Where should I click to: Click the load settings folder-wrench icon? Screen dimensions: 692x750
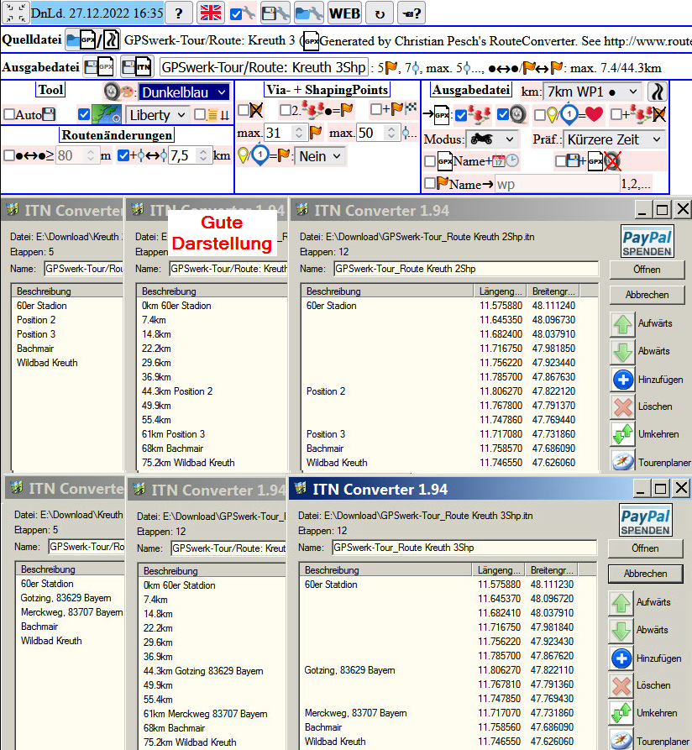[x=308, y=13]
